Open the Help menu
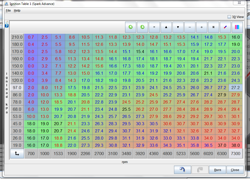Viewport: 250px width, 179px height. coord(17,11)
